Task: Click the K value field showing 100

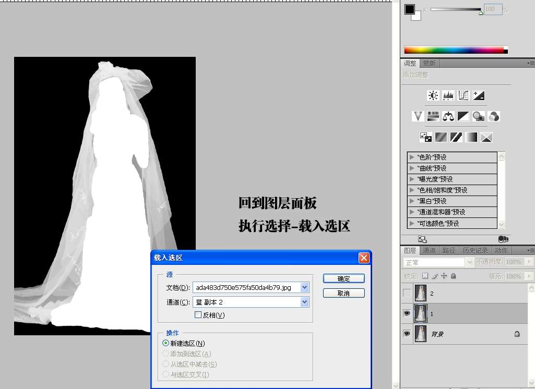Action: point(493,9)
